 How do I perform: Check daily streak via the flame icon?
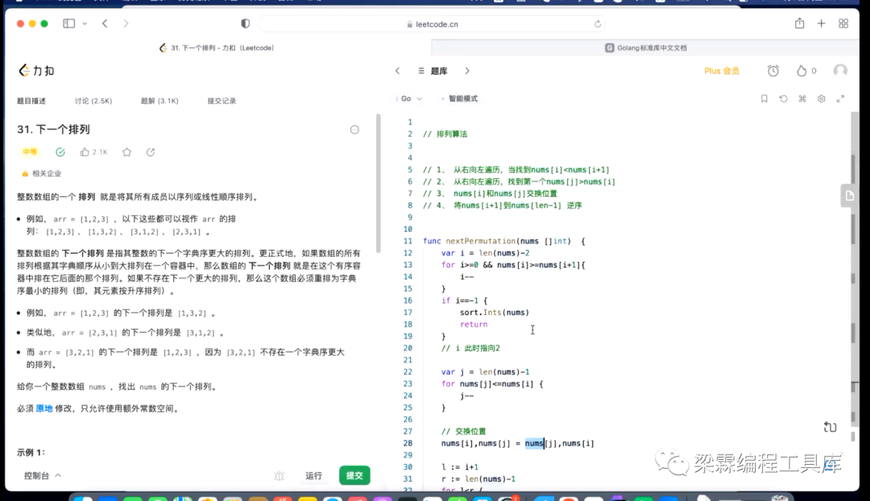[x=802, y=71]
